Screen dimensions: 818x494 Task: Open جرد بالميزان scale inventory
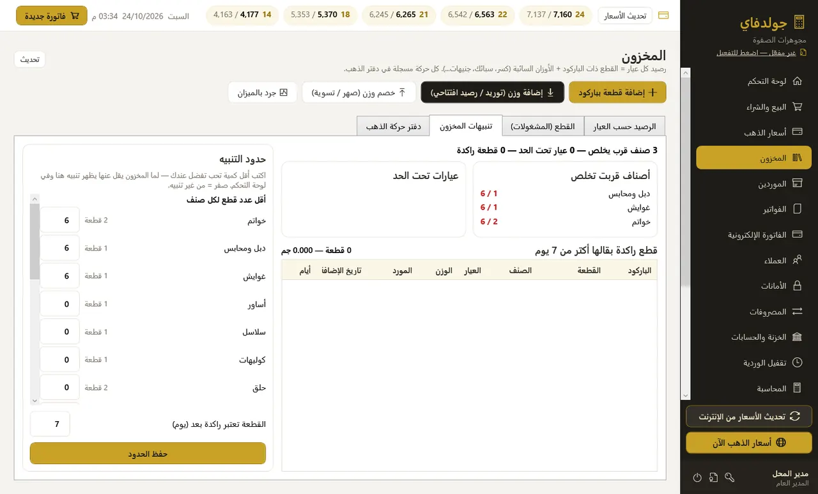point(263,92)
